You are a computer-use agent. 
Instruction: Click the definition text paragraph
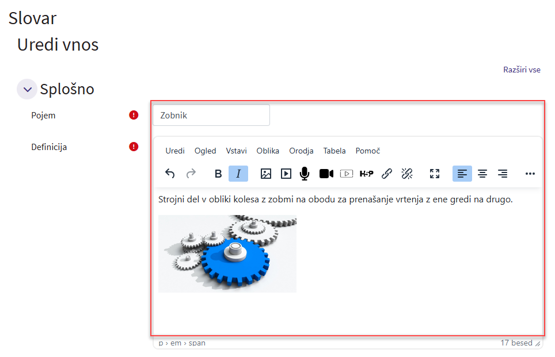click(335, 199)
